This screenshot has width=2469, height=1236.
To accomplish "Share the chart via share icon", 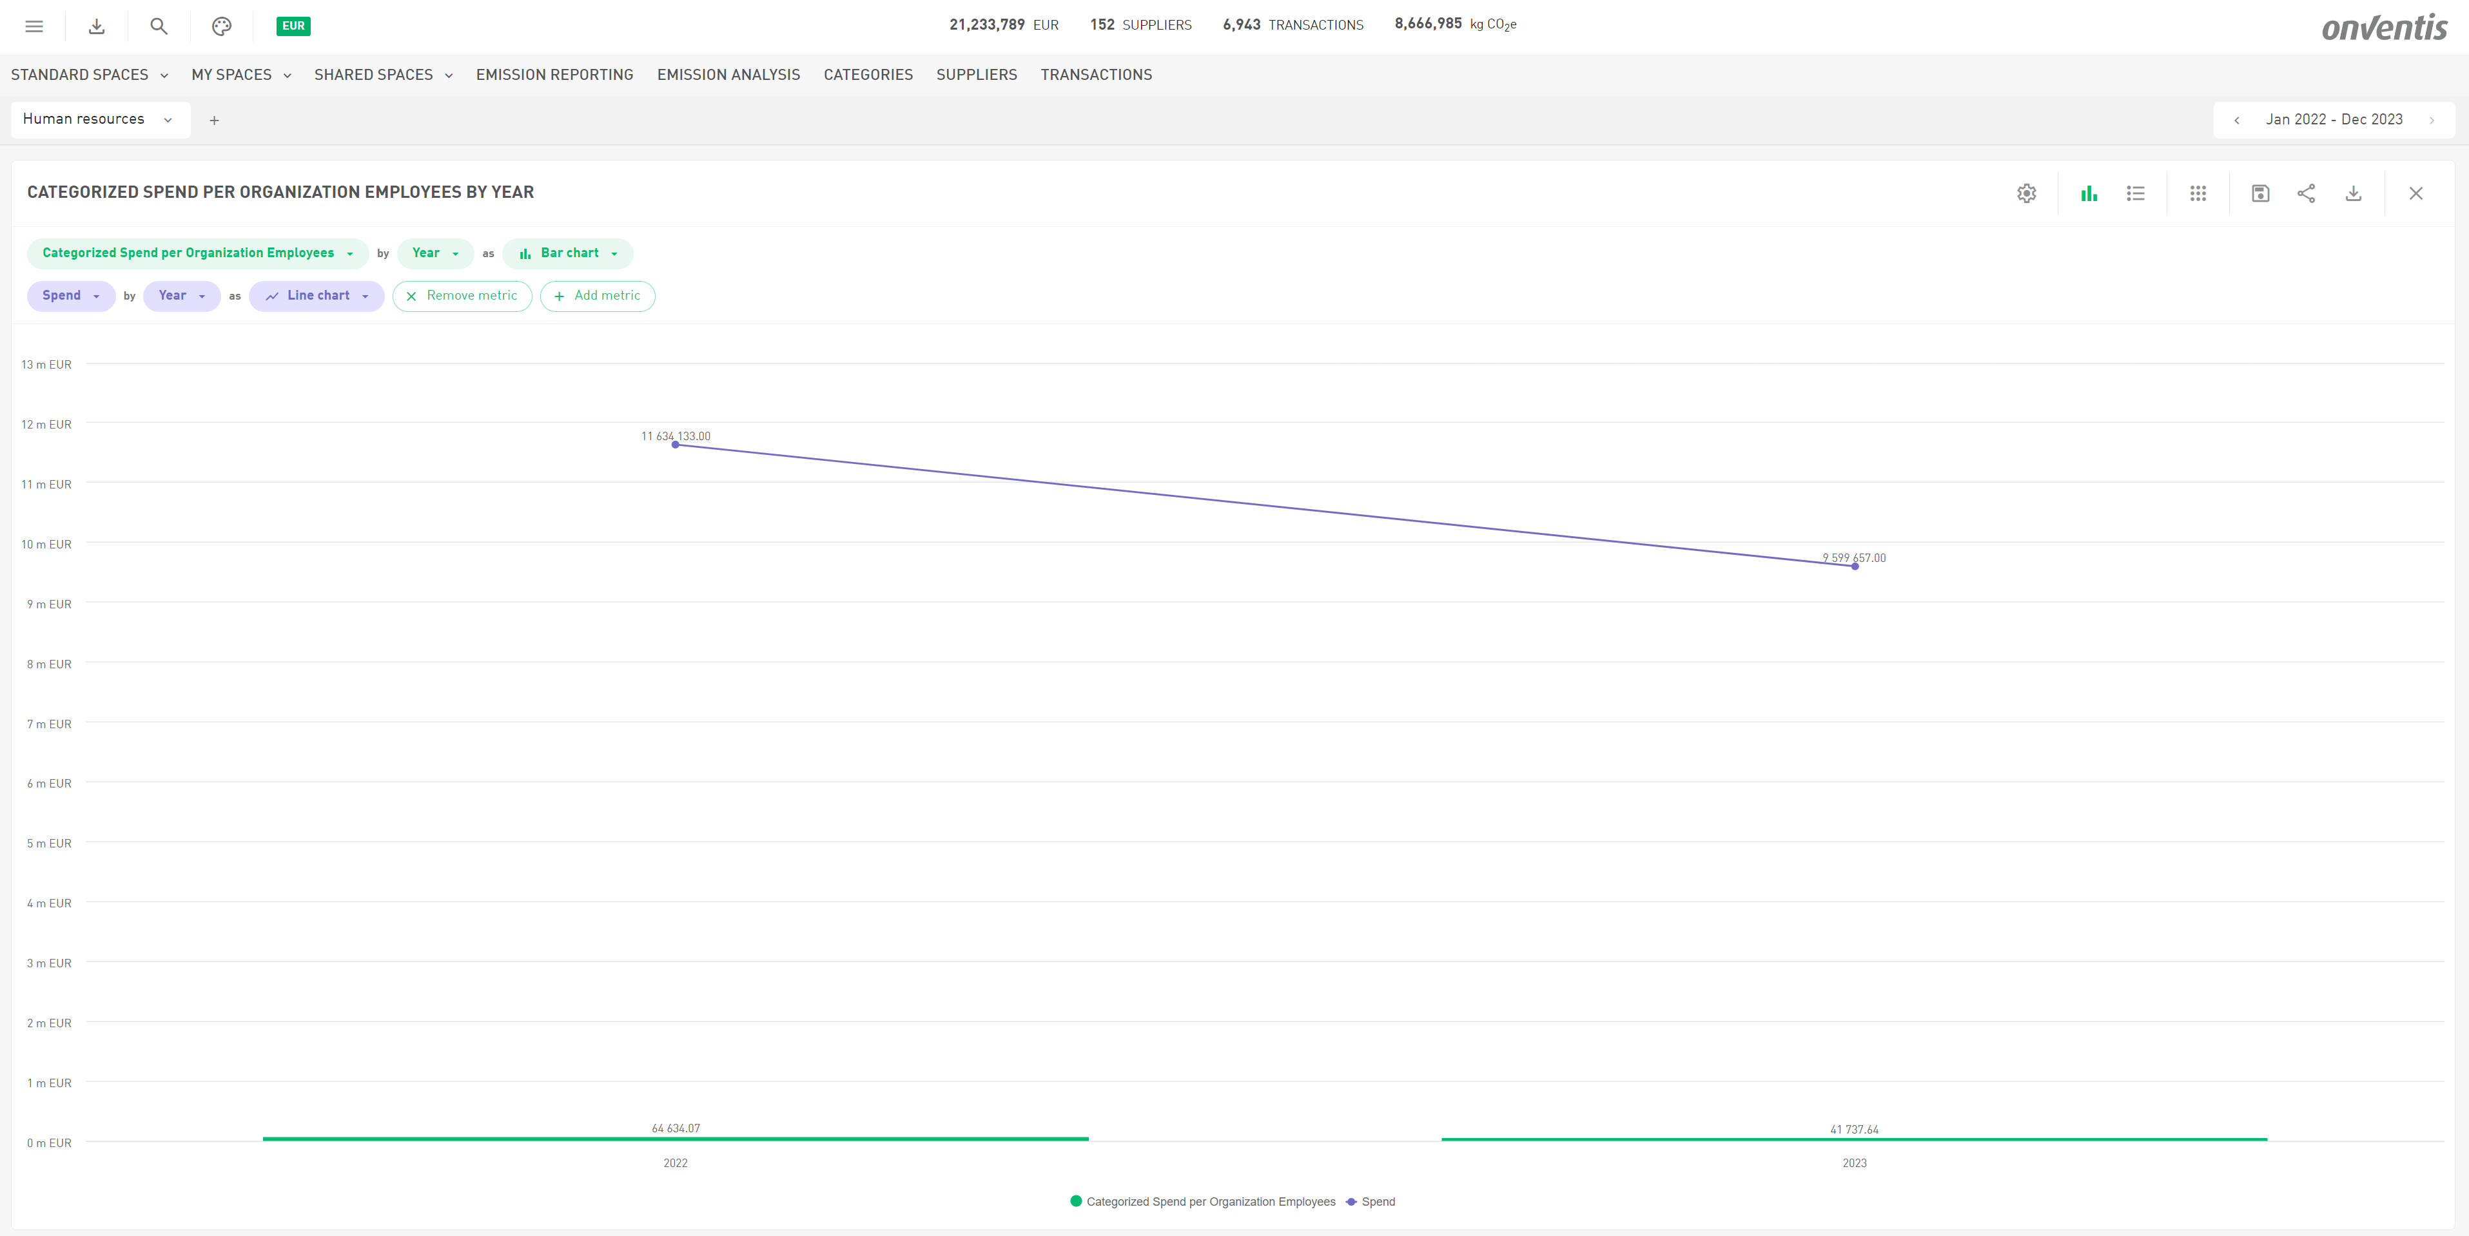I will (2306, 193).
